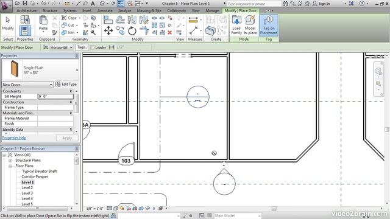Collapse the Identity Data section
The height and width of the screenshot is (219, 390).
click(x=71, y=130)
